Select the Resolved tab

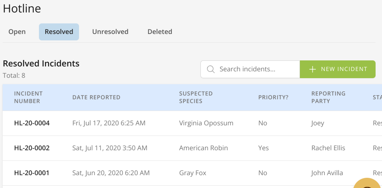[59, 32]
